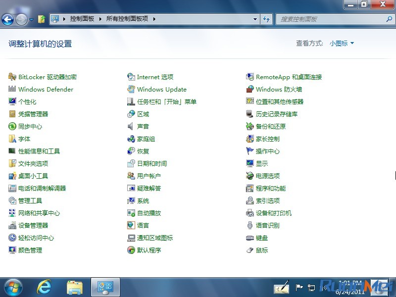Click the Windows Defender icon
Image resolution: width=396 pixels, height=297 pixels.
[12, 89]
